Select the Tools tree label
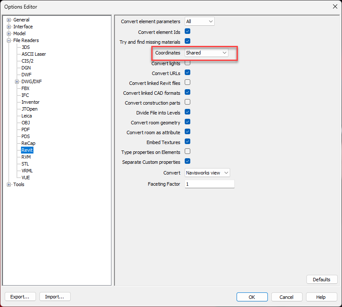This screenshot has width=342, height=307. [x=19, y=185]
